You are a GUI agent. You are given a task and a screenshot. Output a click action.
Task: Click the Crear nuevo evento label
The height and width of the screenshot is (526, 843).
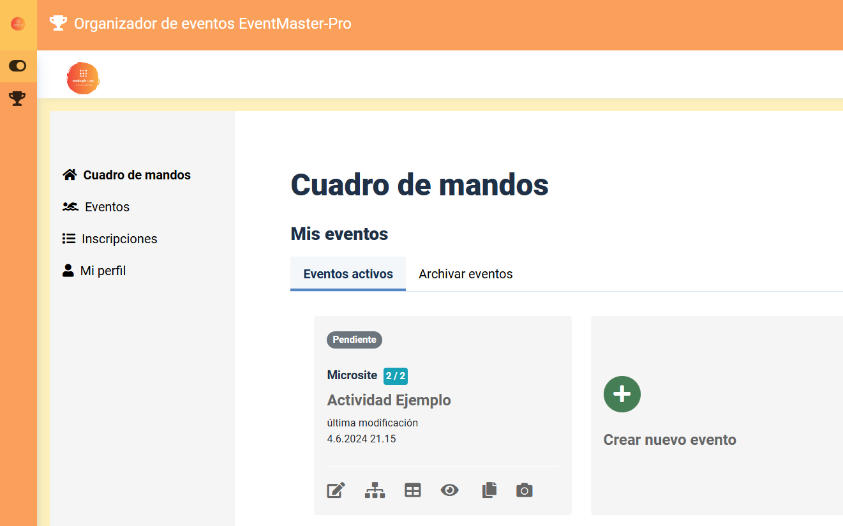point(669,440)
